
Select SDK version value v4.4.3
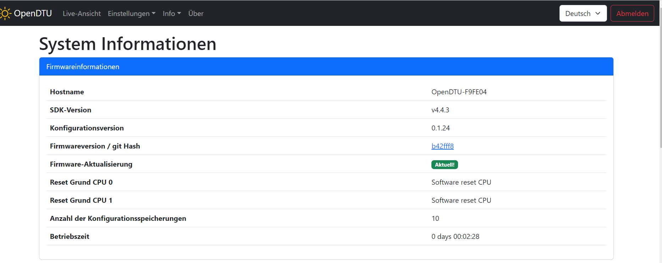coord(440,110)
